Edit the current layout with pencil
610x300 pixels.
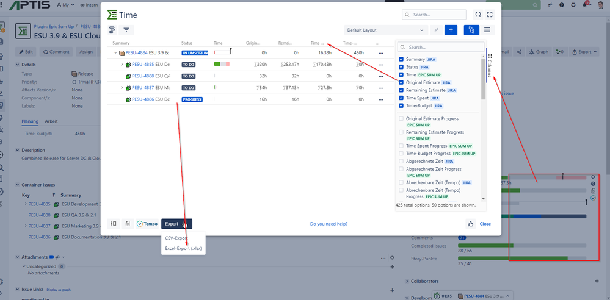(437, 30)
